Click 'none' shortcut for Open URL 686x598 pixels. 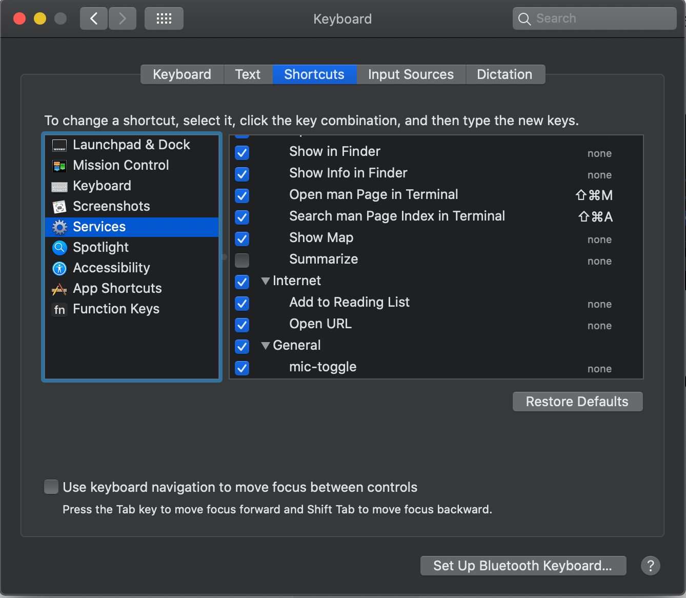pos(600,326)
